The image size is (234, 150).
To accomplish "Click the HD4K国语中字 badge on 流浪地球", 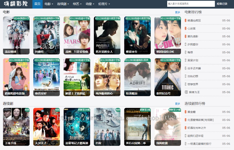I will 21,18.
